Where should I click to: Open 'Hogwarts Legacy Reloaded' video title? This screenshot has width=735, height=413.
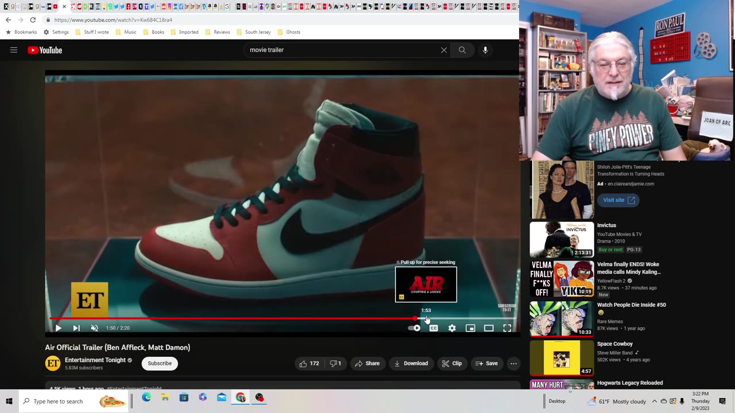point(630,383)
